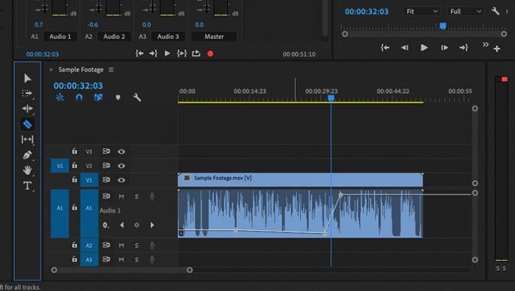Click Go to Out point in audio mixer
Image resolution: width=515 pixels, height=291 pixels.
153,54
